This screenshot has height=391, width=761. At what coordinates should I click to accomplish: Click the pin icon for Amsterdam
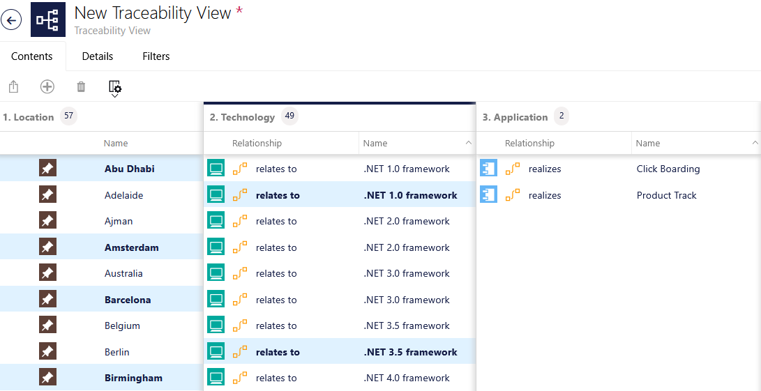pos(47,247)
